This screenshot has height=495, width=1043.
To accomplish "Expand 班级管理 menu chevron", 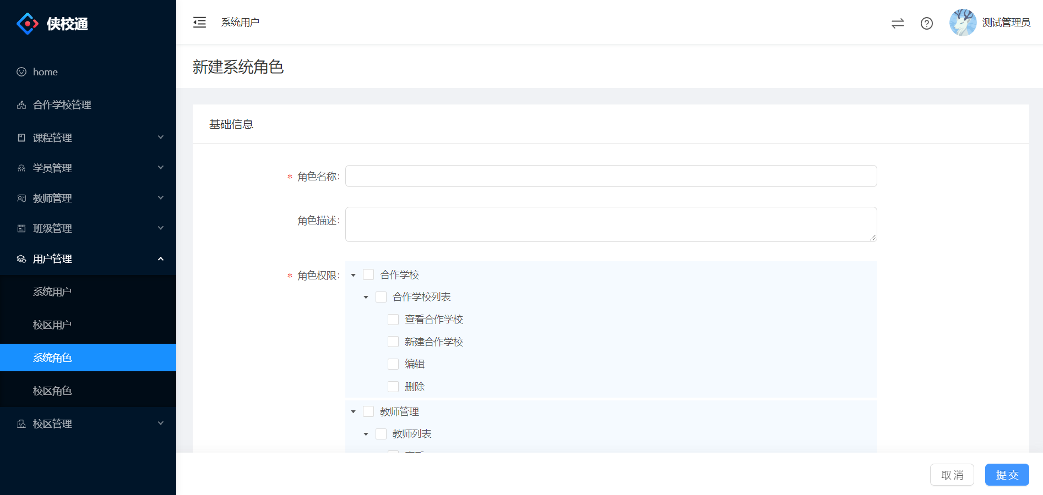I will (x=161, y=228).
